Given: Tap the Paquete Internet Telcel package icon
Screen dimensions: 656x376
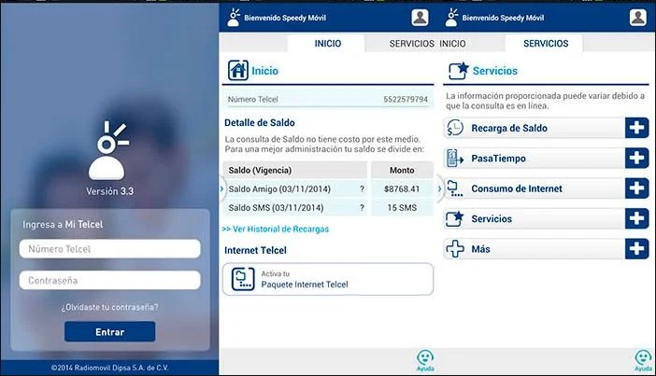Looking at the screenshot, I should [x=243, y=279].
